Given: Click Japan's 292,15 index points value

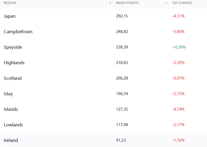Looking at the screenshot, I should point(122,16).
